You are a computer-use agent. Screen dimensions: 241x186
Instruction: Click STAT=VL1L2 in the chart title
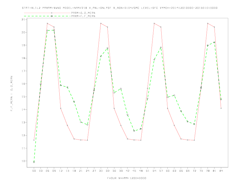pyautogui.click(x=31, y=8)
